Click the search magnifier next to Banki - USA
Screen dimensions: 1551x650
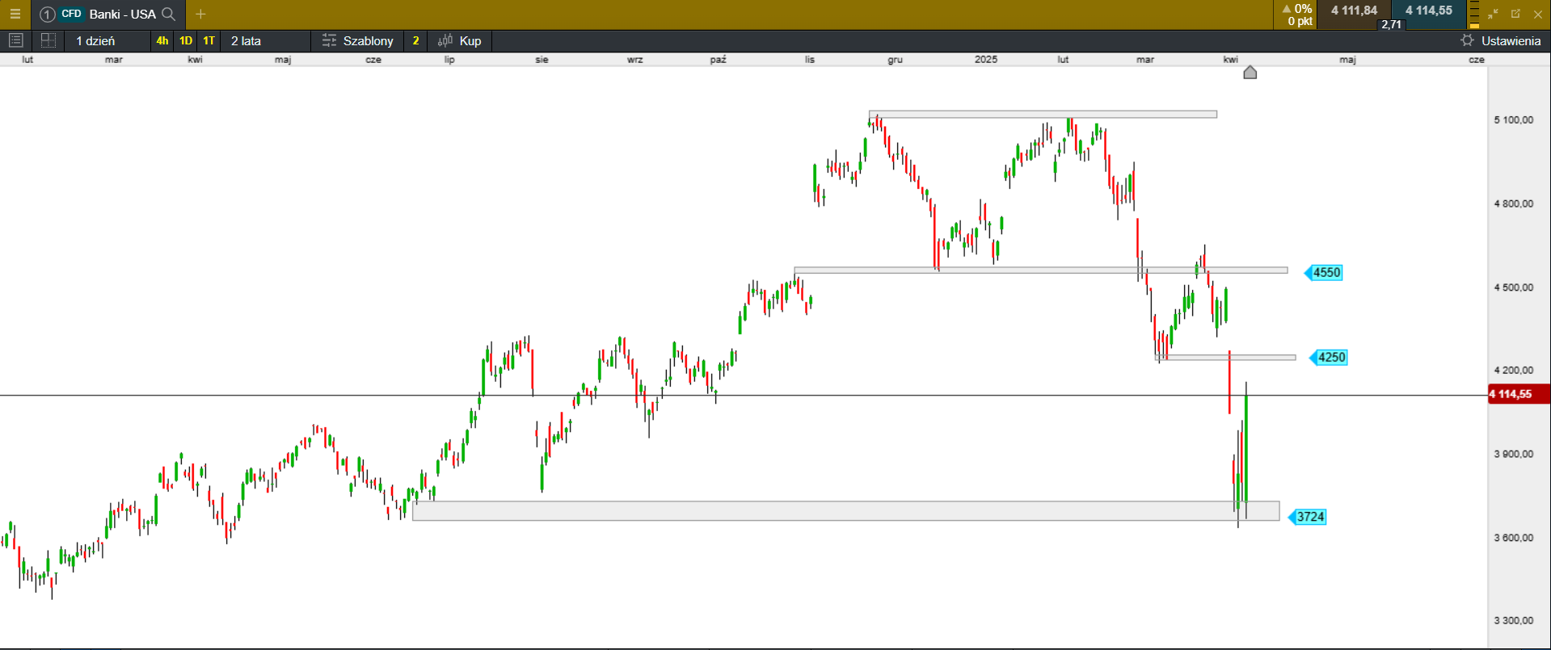coord(169,14)
